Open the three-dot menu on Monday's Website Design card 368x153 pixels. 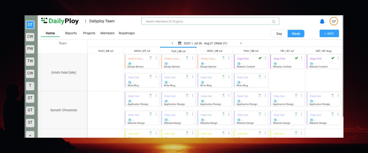pos(156,115)
